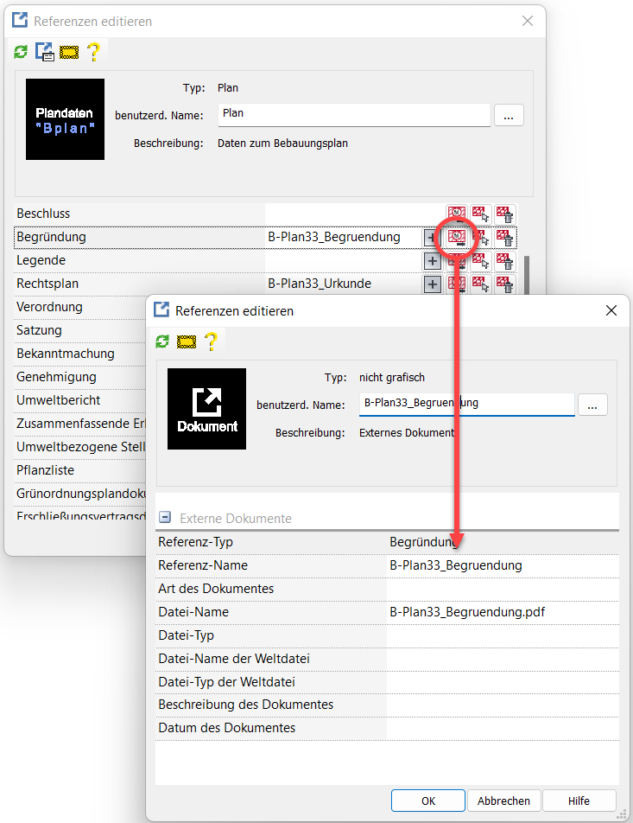This screenshot has height=823, width=633.
Task: Click the benutzerd. Name field containing Plan
Action: coord(355,114)
